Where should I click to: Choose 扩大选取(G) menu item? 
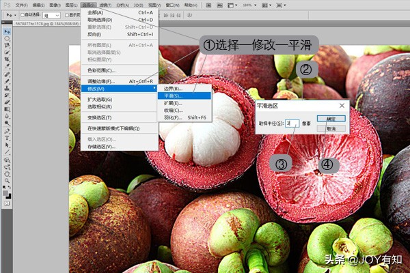[120, 100]
